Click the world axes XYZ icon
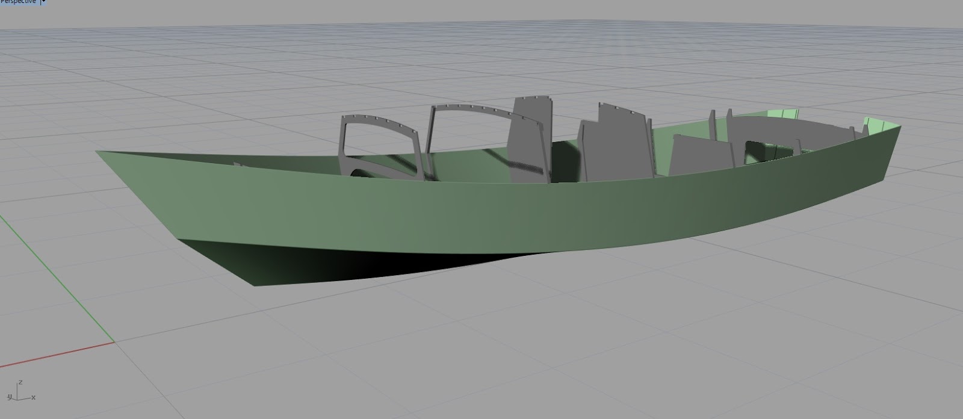Screen dimensions: 963x419 point(20,391)
